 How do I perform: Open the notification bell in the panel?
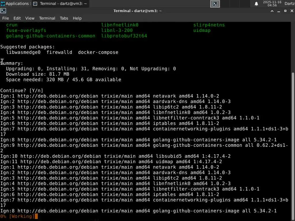256,4
